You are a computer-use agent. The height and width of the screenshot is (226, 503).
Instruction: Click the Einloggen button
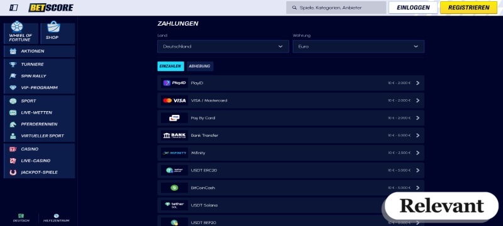pos(413,8)
